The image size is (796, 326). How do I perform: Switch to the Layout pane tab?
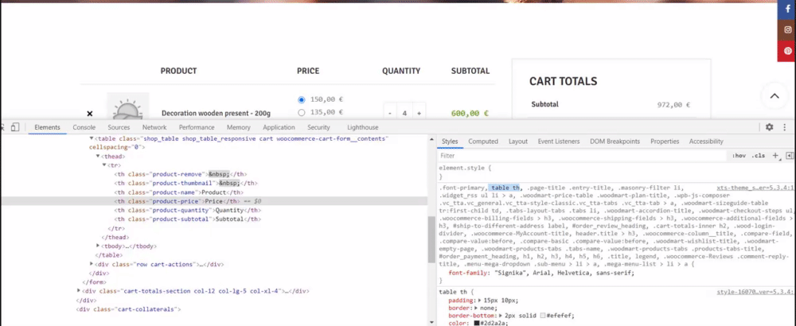point(518,142)
